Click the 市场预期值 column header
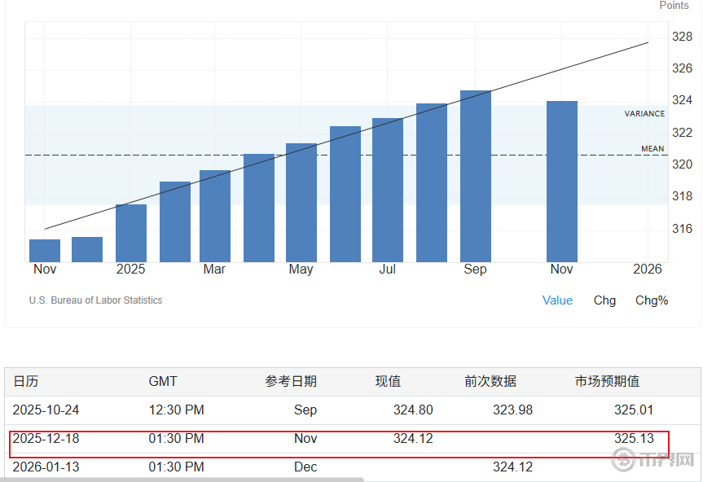This screenshot has width=703, height=482. 607,381
